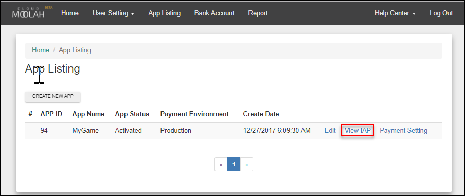Click the app ID value 94
The height and width of the screenshot is (196, 465).
click(44, 131)
